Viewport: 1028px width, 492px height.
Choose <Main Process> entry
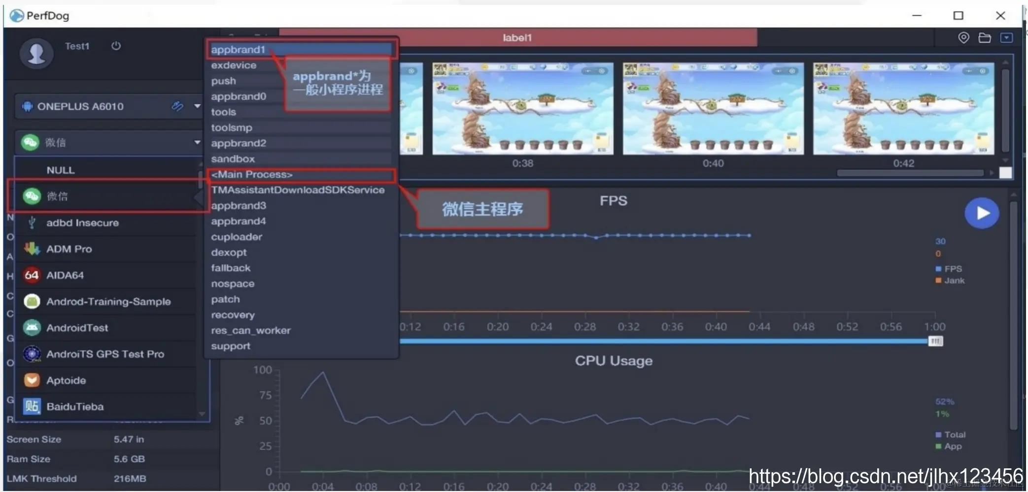point(301,175)
